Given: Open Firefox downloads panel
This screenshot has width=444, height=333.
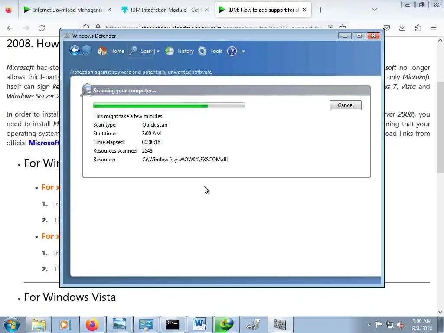Looking at the screenshot, I should pyautogui.click(x=402, y=28).
